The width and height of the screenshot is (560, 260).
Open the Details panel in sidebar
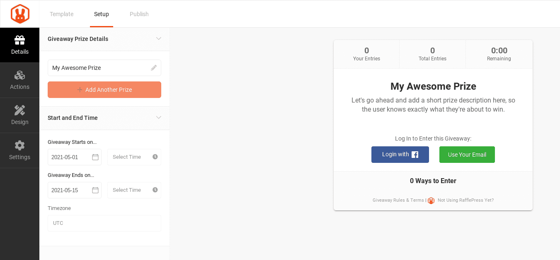[x=19, y=45]
